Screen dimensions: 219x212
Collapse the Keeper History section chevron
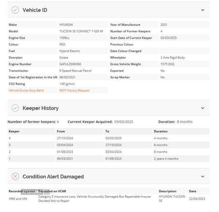coord(203,108)
